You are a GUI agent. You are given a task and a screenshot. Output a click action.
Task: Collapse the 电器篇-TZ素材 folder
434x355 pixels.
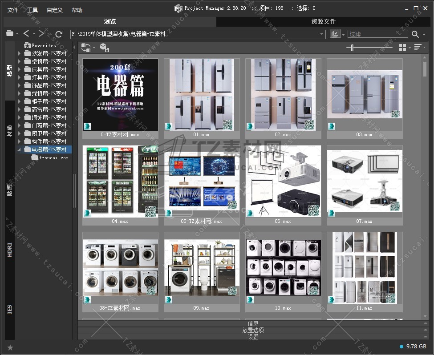click(x=19, y=149)
